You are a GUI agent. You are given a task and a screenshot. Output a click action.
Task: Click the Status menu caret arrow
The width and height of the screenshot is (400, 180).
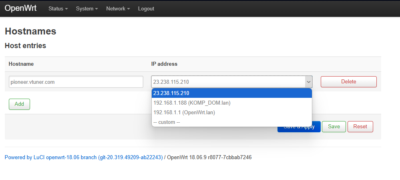click(66, 9)
